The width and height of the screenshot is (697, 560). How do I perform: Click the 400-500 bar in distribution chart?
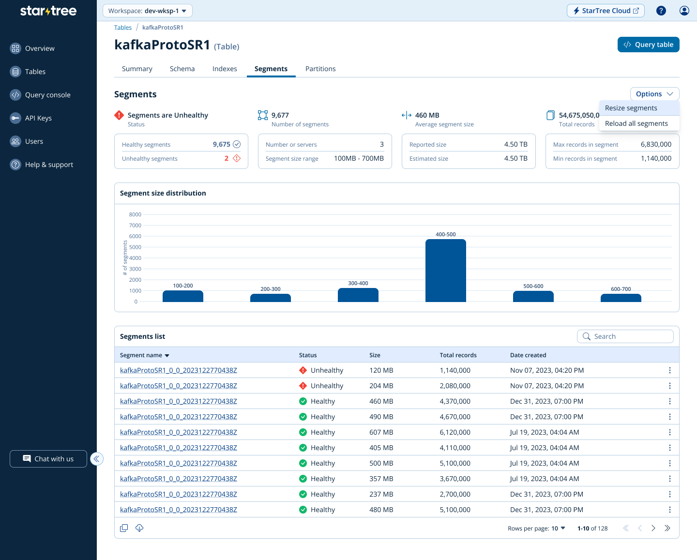(445, 271)
